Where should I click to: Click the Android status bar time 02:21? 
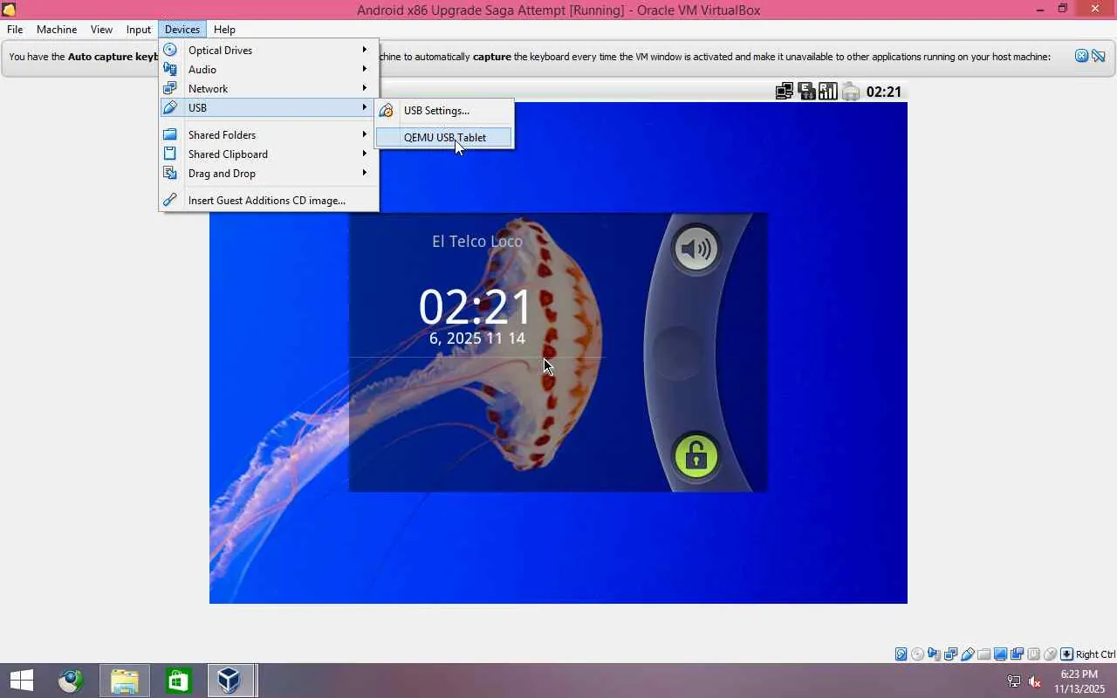pos(884,92)
